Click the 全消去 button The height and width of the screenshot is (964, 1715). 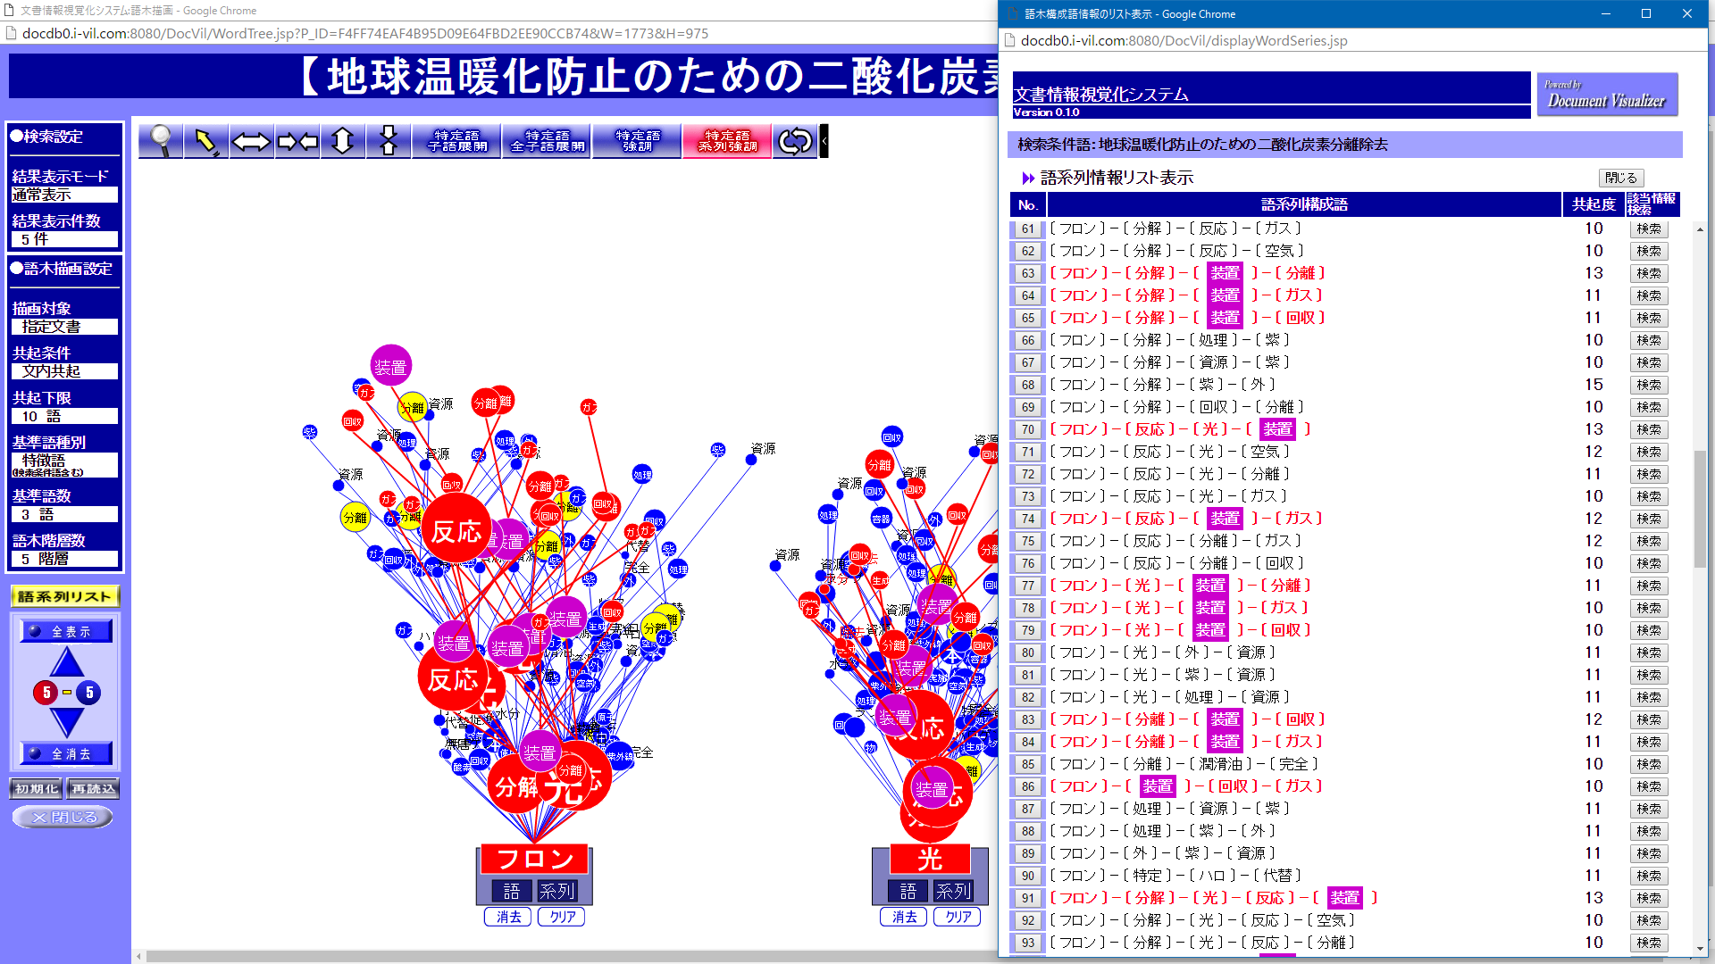[x=67, y=754]
